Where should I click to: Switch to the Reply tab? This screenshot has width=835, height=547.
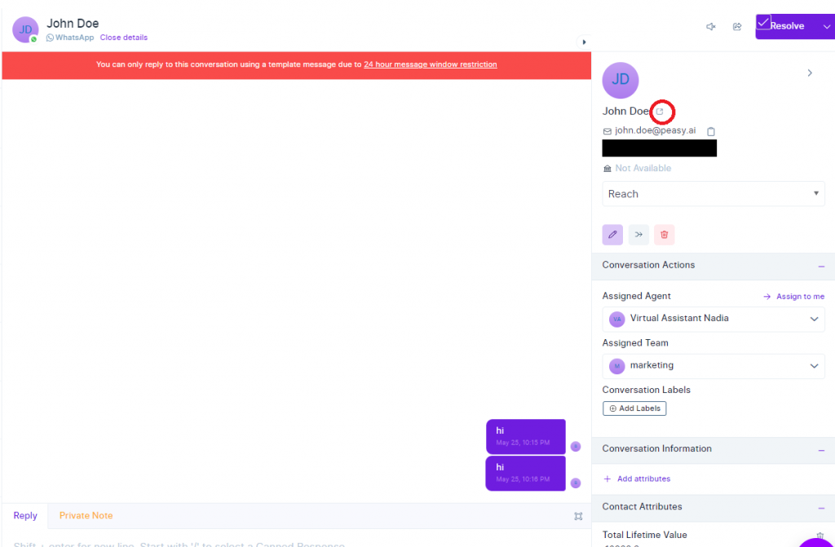(x=25, y=515)
